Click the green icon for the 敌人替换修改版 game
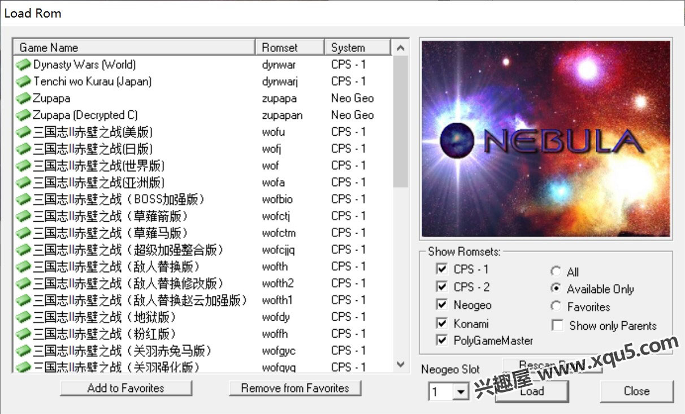The image size is (685, 414). (23, 283)
